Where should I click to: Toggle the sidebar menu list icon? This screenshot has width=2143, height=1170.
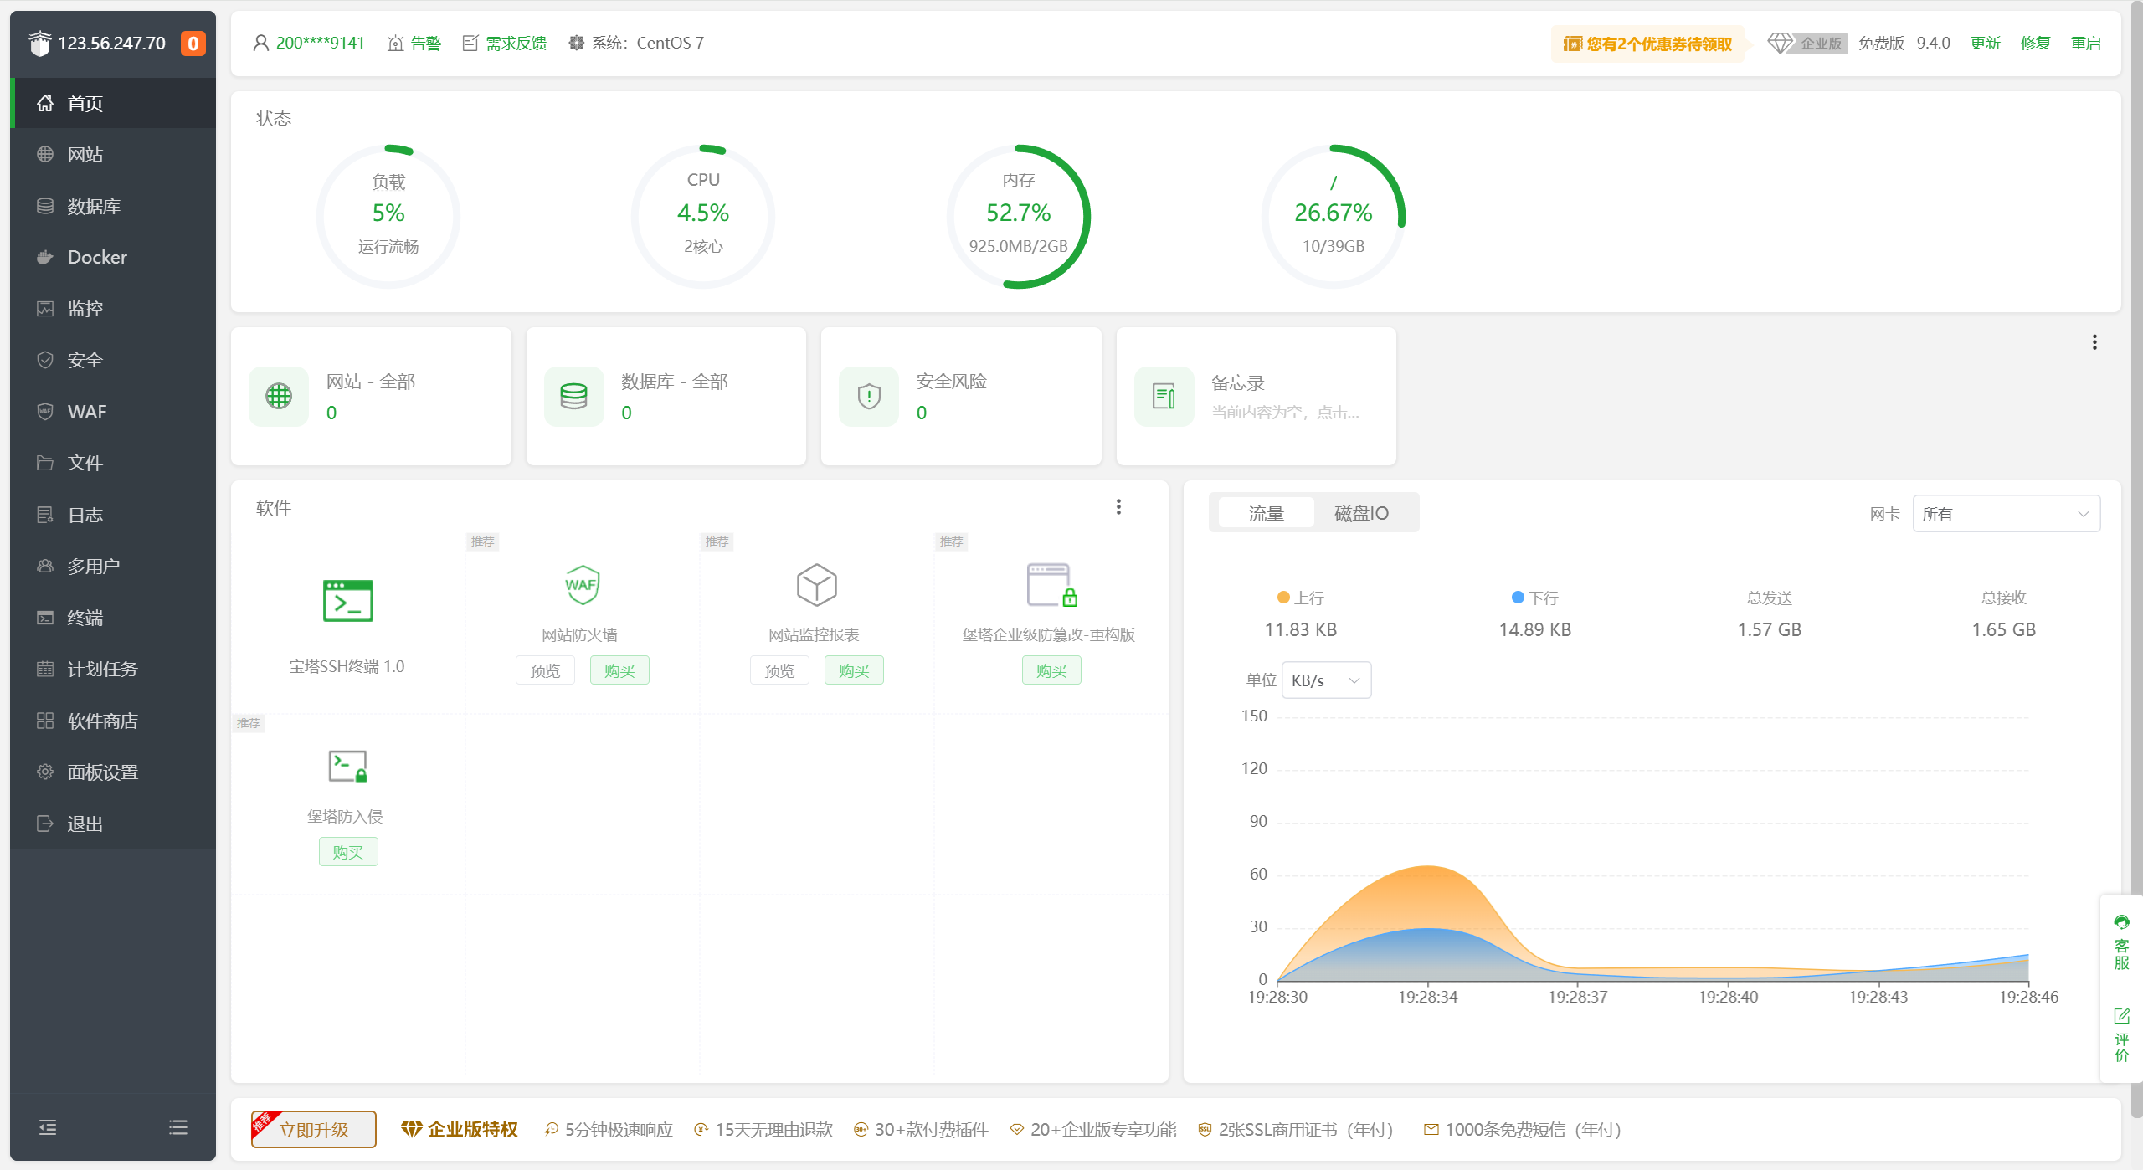tap(177, 1127)
